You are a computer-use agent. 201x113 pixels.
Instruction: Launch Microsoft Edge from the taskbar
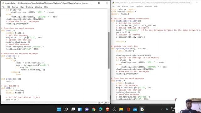tap(100, 109)
